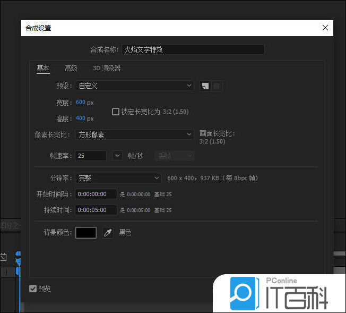Screen dimensions: 346x313
Task: Click the 持续时间 field 0:00:05:00
Action: [x=96, y=210]
